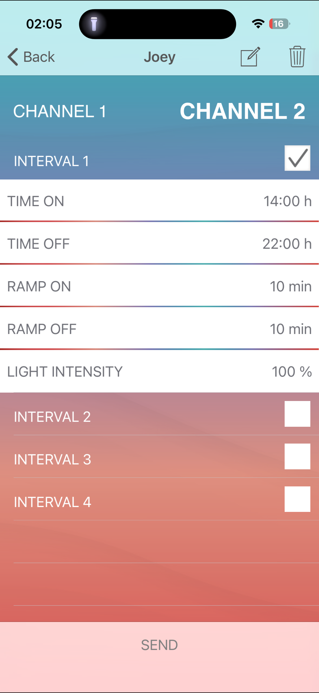Change the Ramp Off 10 min value
This screenshot has width=319, height=693.
click(x=291, y=329)
